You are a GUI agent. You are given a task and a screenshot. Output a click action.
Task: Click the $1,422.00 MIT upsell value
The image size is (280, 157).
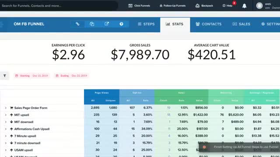click(x=200, y=115)
